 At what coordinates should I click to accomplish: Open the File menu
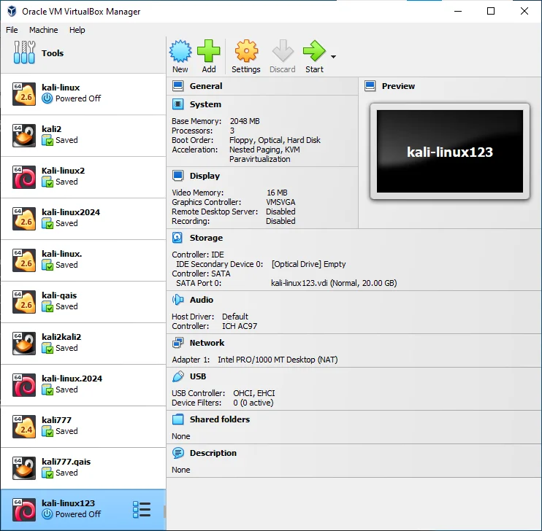[12, 30]
